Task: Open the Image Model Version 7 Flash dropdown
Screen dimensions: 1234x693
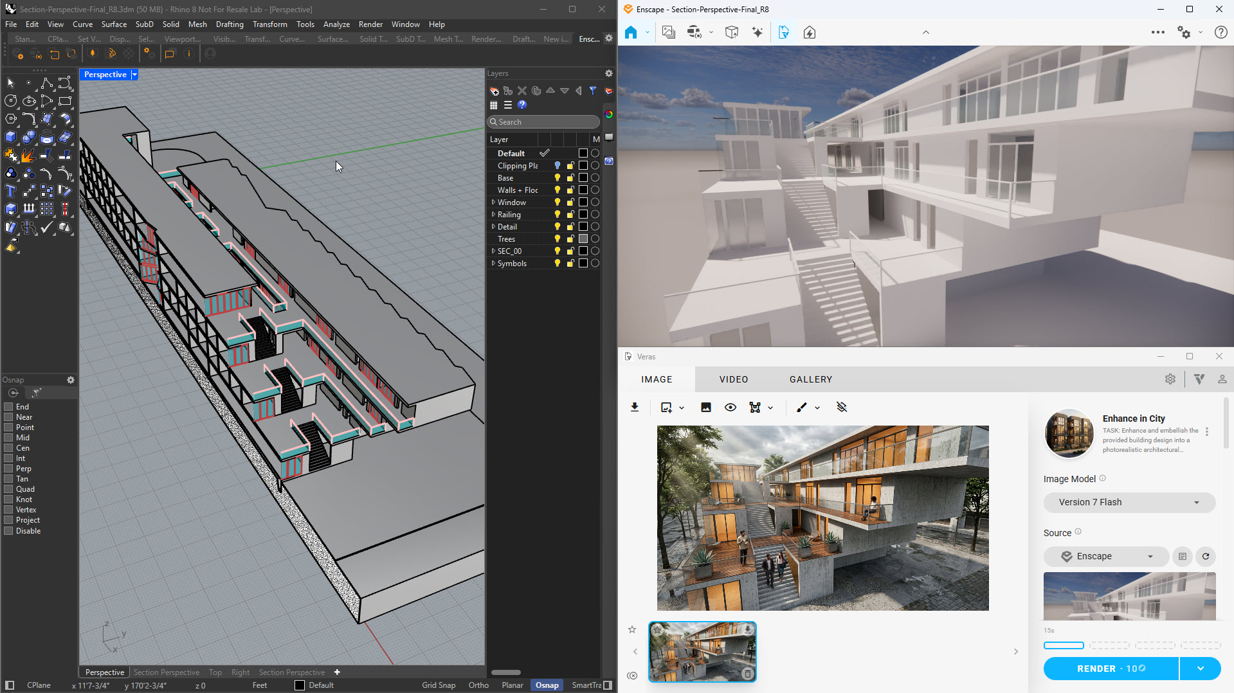Action: tap(1129, 503)
